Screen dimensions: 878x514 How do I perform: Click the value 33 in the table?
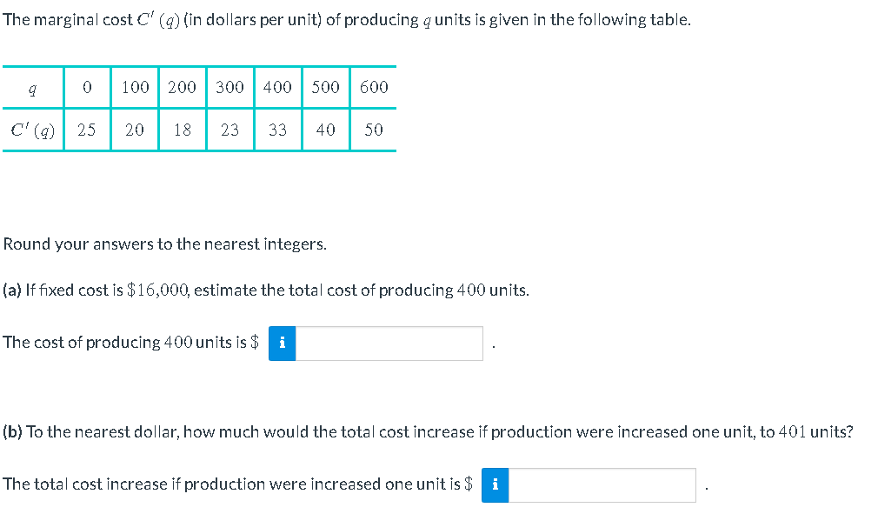pyautogui.click(x=277, y=129)
